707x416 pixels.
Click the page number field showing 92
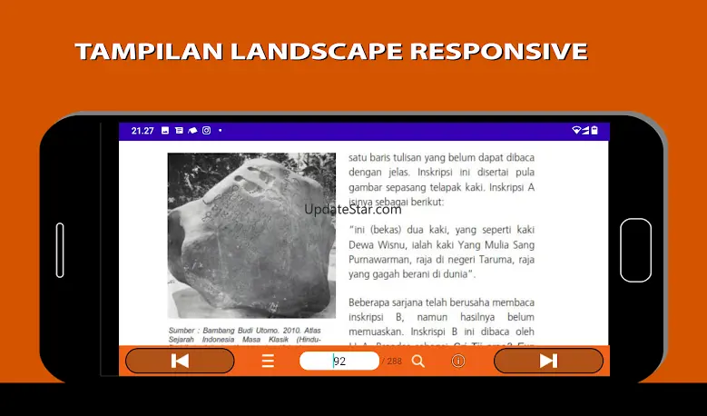tap(339, 361)
